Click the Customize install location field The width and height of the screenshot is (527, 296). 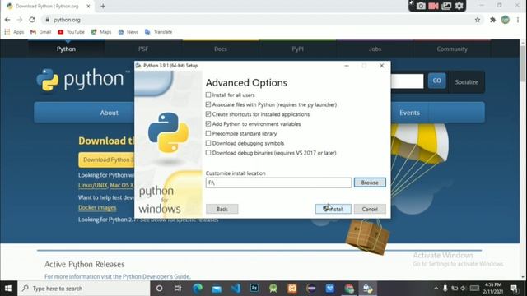coord(278,183)
